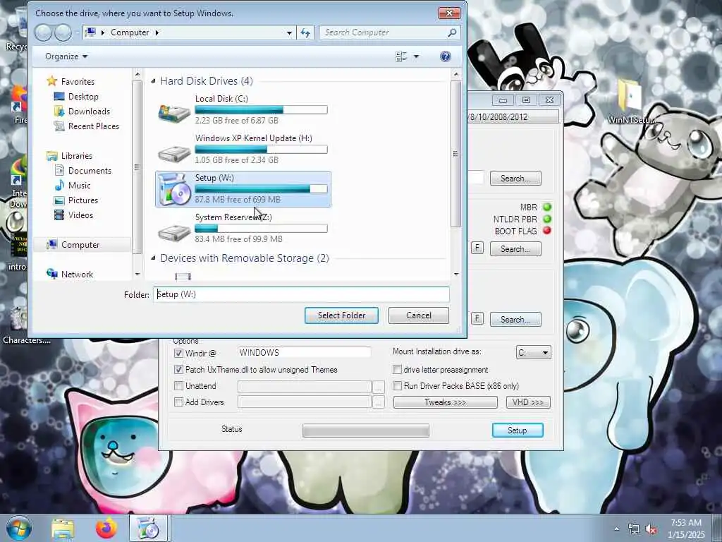The image size is (722, 542).
Task: Click the MBR green status light
Action: pos(547,207)
